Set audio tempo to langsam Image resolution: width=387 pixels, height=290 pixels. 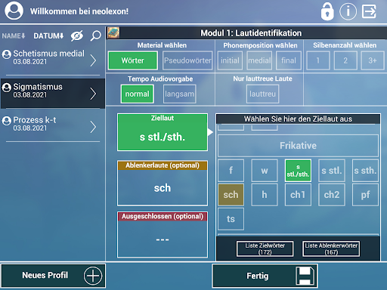pyautogui.click(x=180, y=94)
